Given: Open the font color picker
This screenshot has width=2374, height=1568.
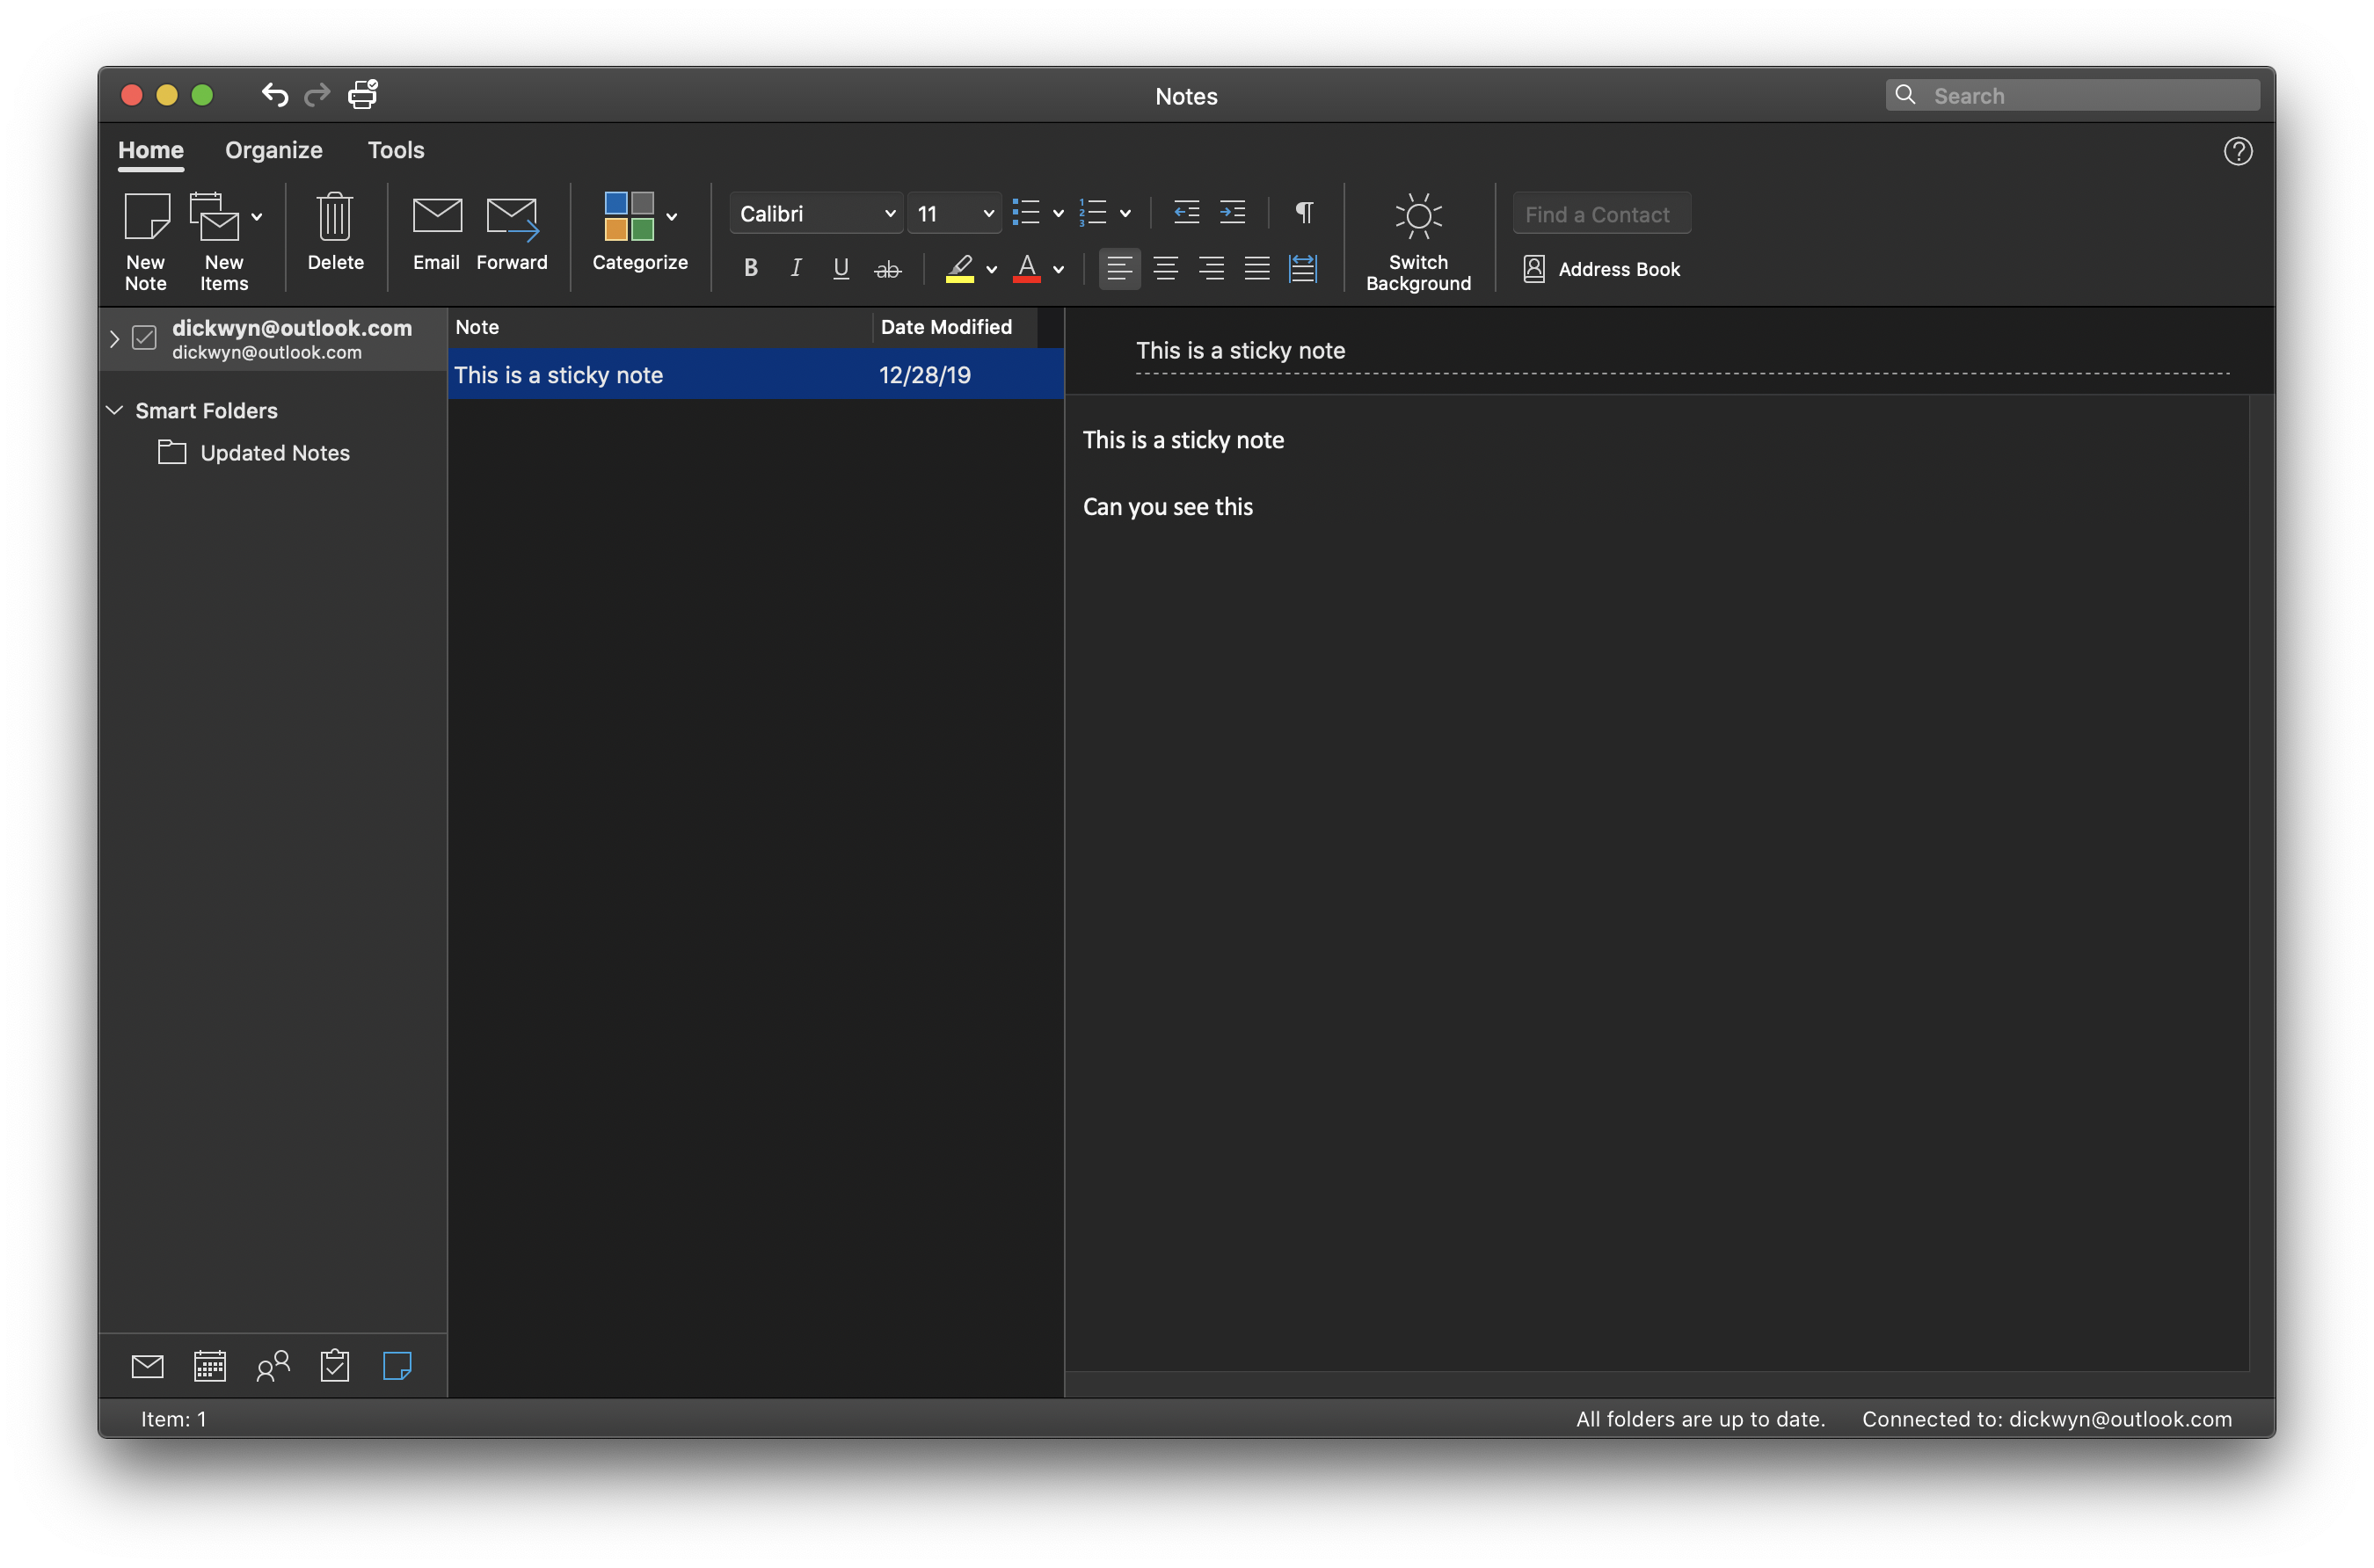Looking at the screenshot, I should click(1058, 269).
